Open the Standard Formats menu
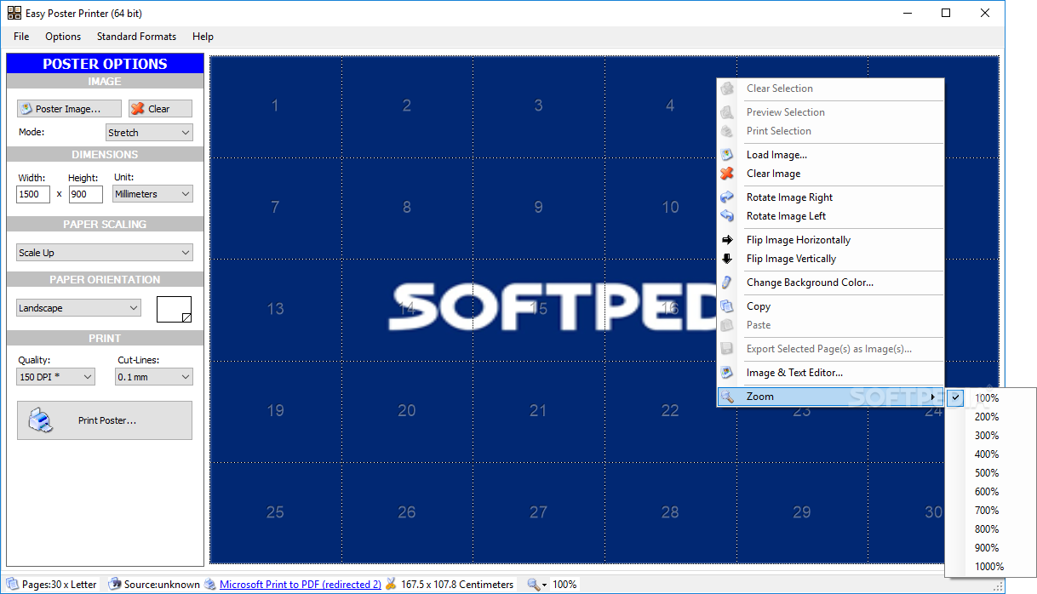This screenshot has height=594, width=1037. (x=136, y=37)
